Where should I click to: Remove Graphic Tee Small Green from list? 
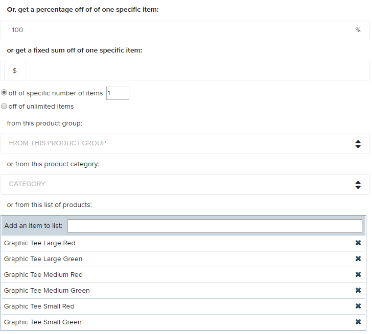(358, 322)
